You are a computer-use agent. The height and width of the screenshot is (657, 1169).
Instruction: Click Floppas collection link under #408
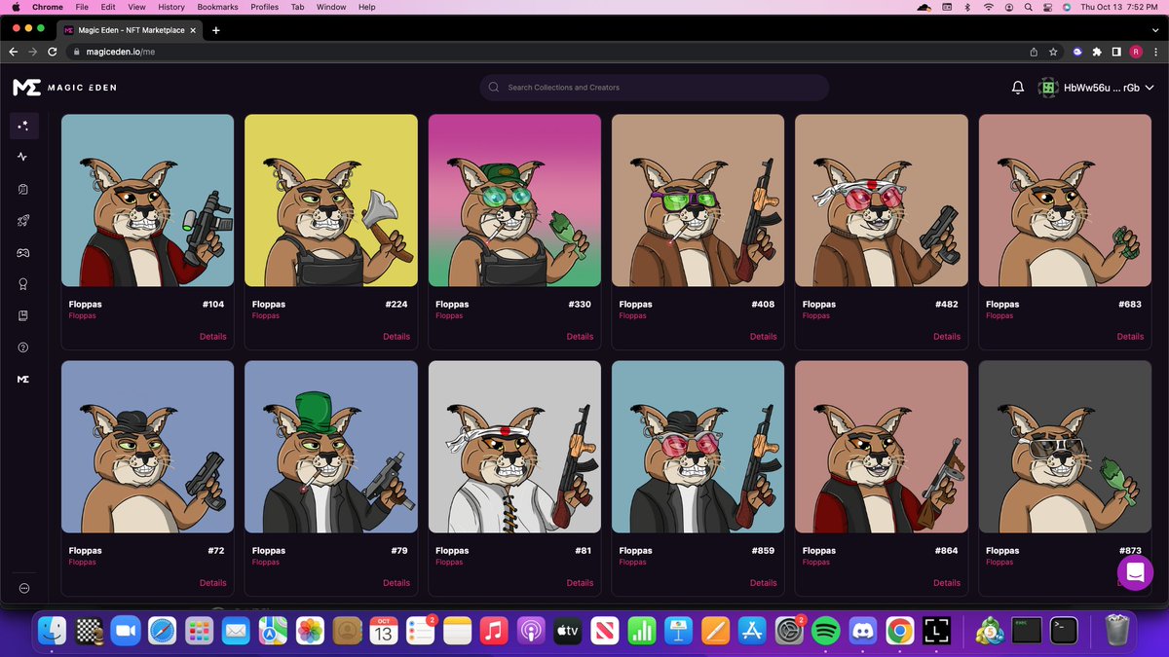pos(632,315)
